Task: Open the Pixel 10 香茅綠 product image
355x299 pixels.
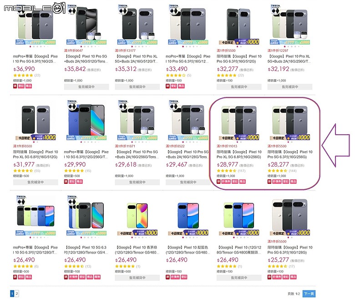Action: pyautogui.click(x=137, y=215)
